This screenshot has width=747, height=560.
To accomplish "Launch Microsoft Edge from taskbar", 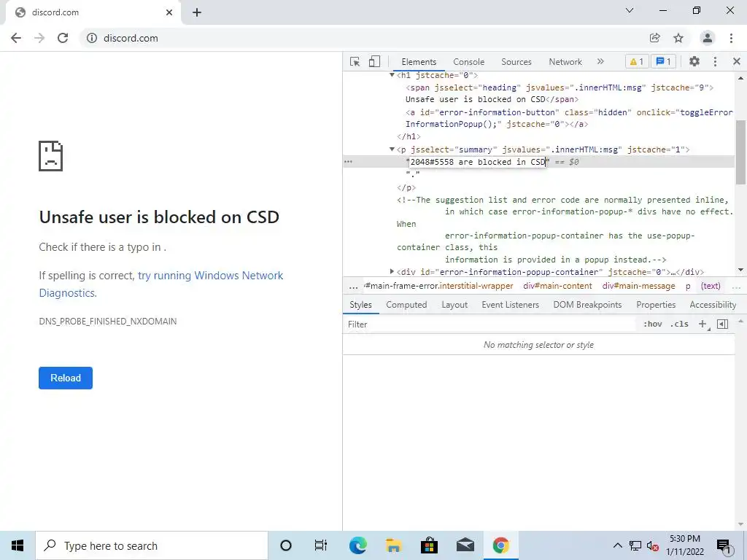I will point(357,545).
